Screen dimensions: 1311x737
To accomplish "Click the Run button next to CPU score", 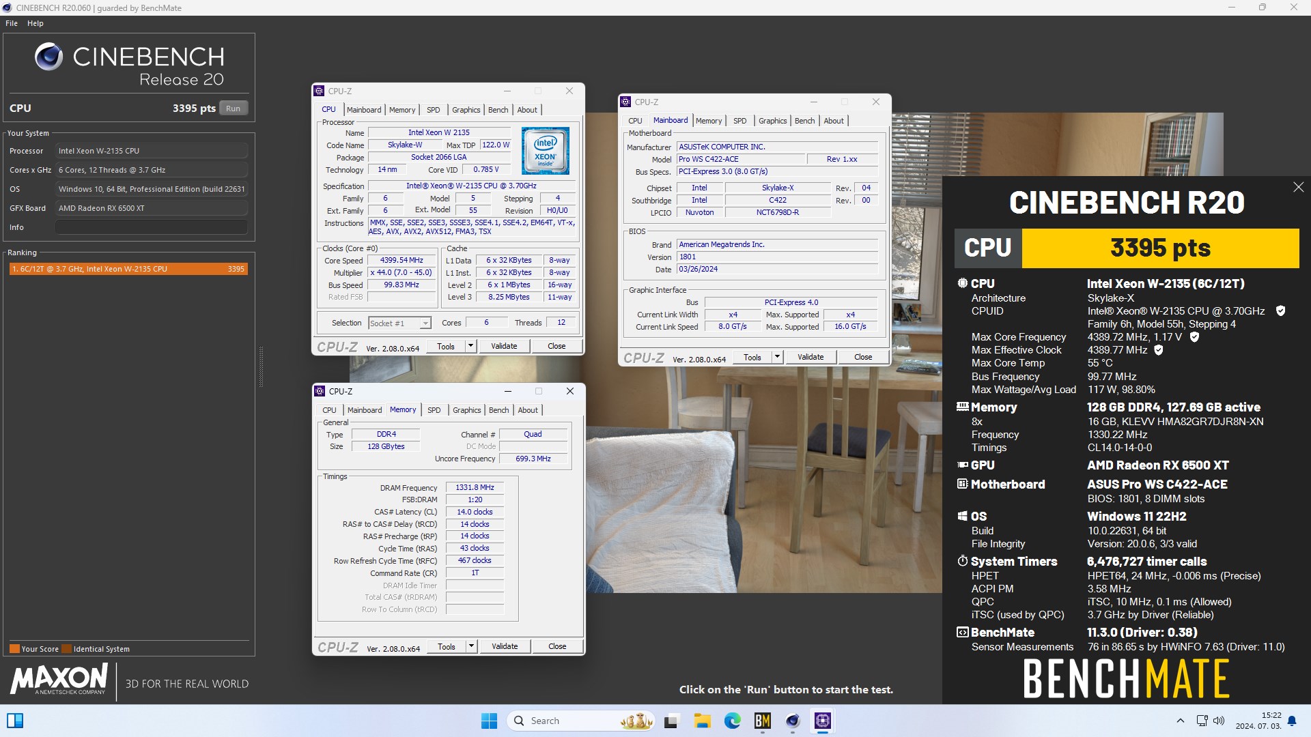I will [233, 108].
